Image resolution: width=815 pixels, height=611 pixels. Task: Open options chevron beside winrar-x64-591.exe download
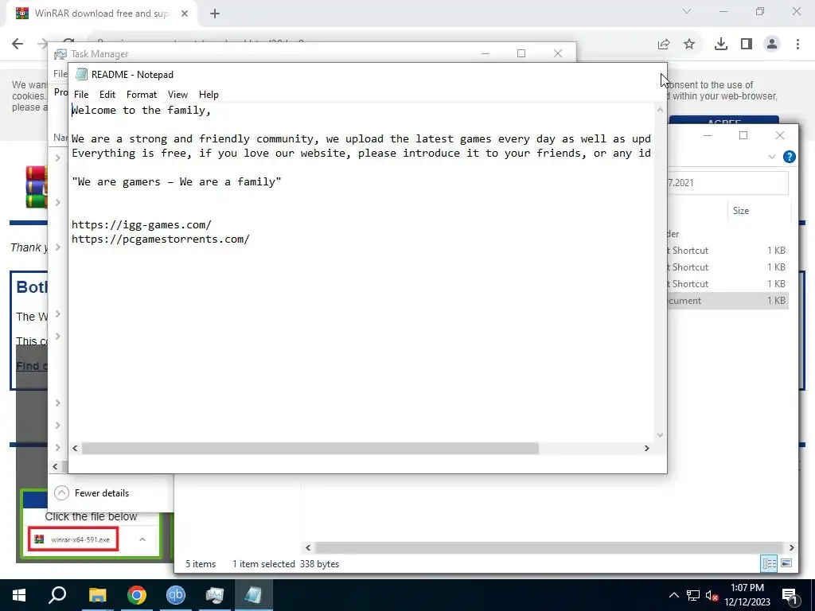tap(142, 539)
